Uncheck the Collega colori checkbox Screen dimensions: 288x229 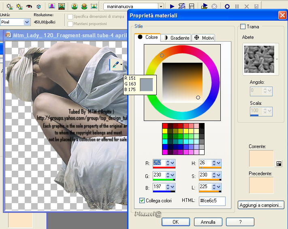tap(142, 200)
